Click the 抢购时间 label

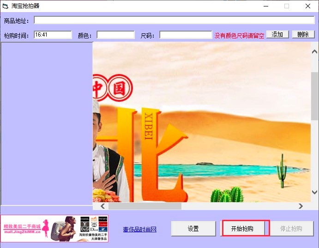pos(16,36)
